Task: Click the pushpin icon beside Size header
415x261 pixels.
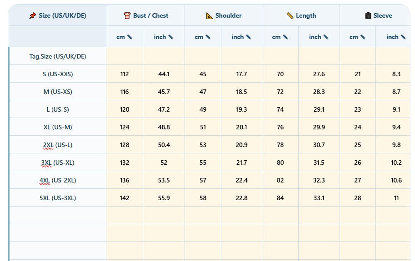Action: click(x=33, y=15)
